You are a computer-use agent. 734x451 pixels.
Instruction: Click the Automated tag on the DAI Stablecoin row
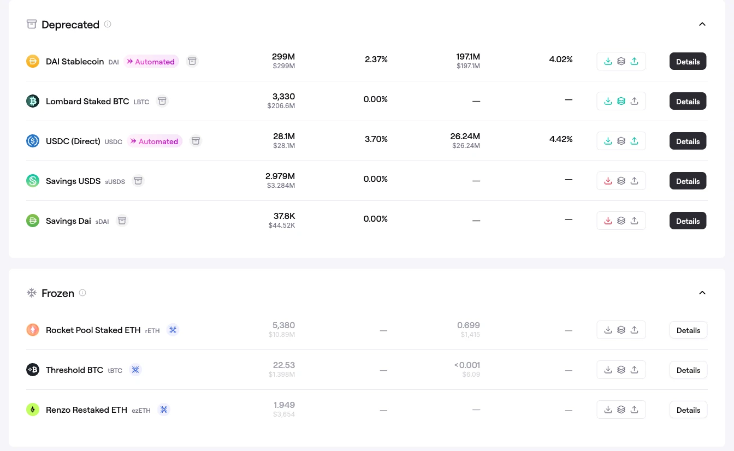[151, 62]
